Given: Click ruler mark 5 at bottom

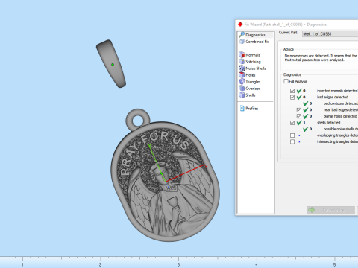Looking at the screenshot, I should click(334, 264).
